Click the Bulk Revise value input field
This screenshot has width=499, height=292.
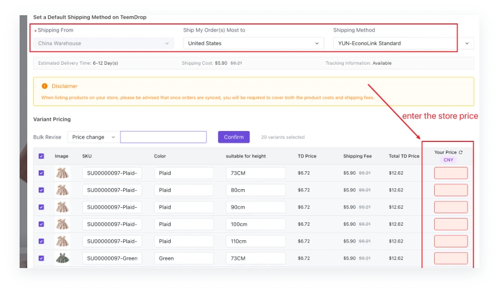pos(163,137)
